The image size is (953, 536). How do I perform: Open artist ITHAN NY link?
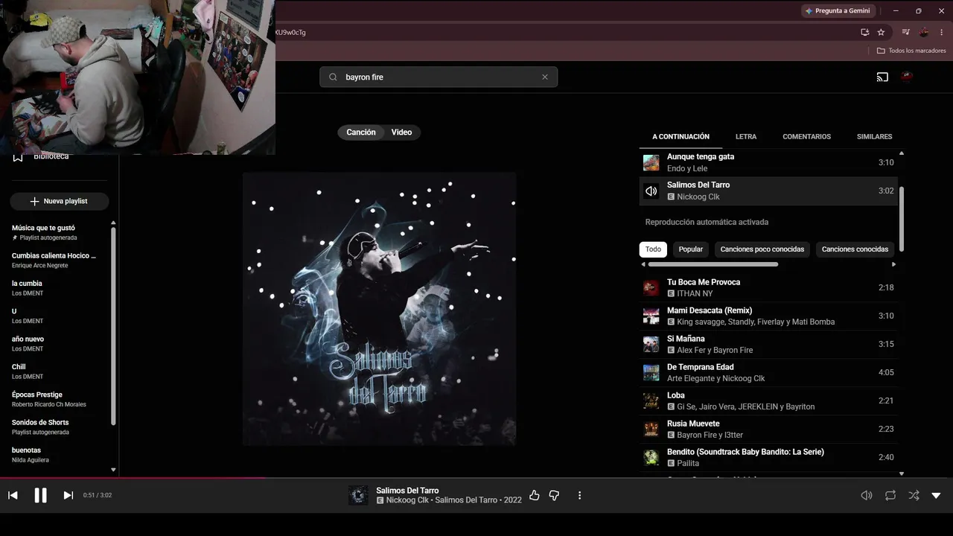point(695,294)
